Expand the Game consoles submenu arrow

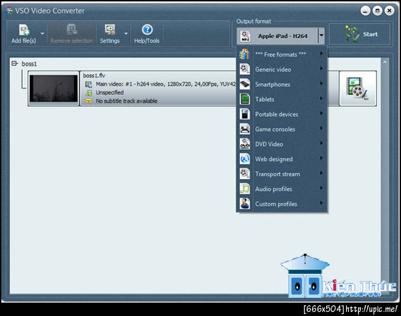321,128
